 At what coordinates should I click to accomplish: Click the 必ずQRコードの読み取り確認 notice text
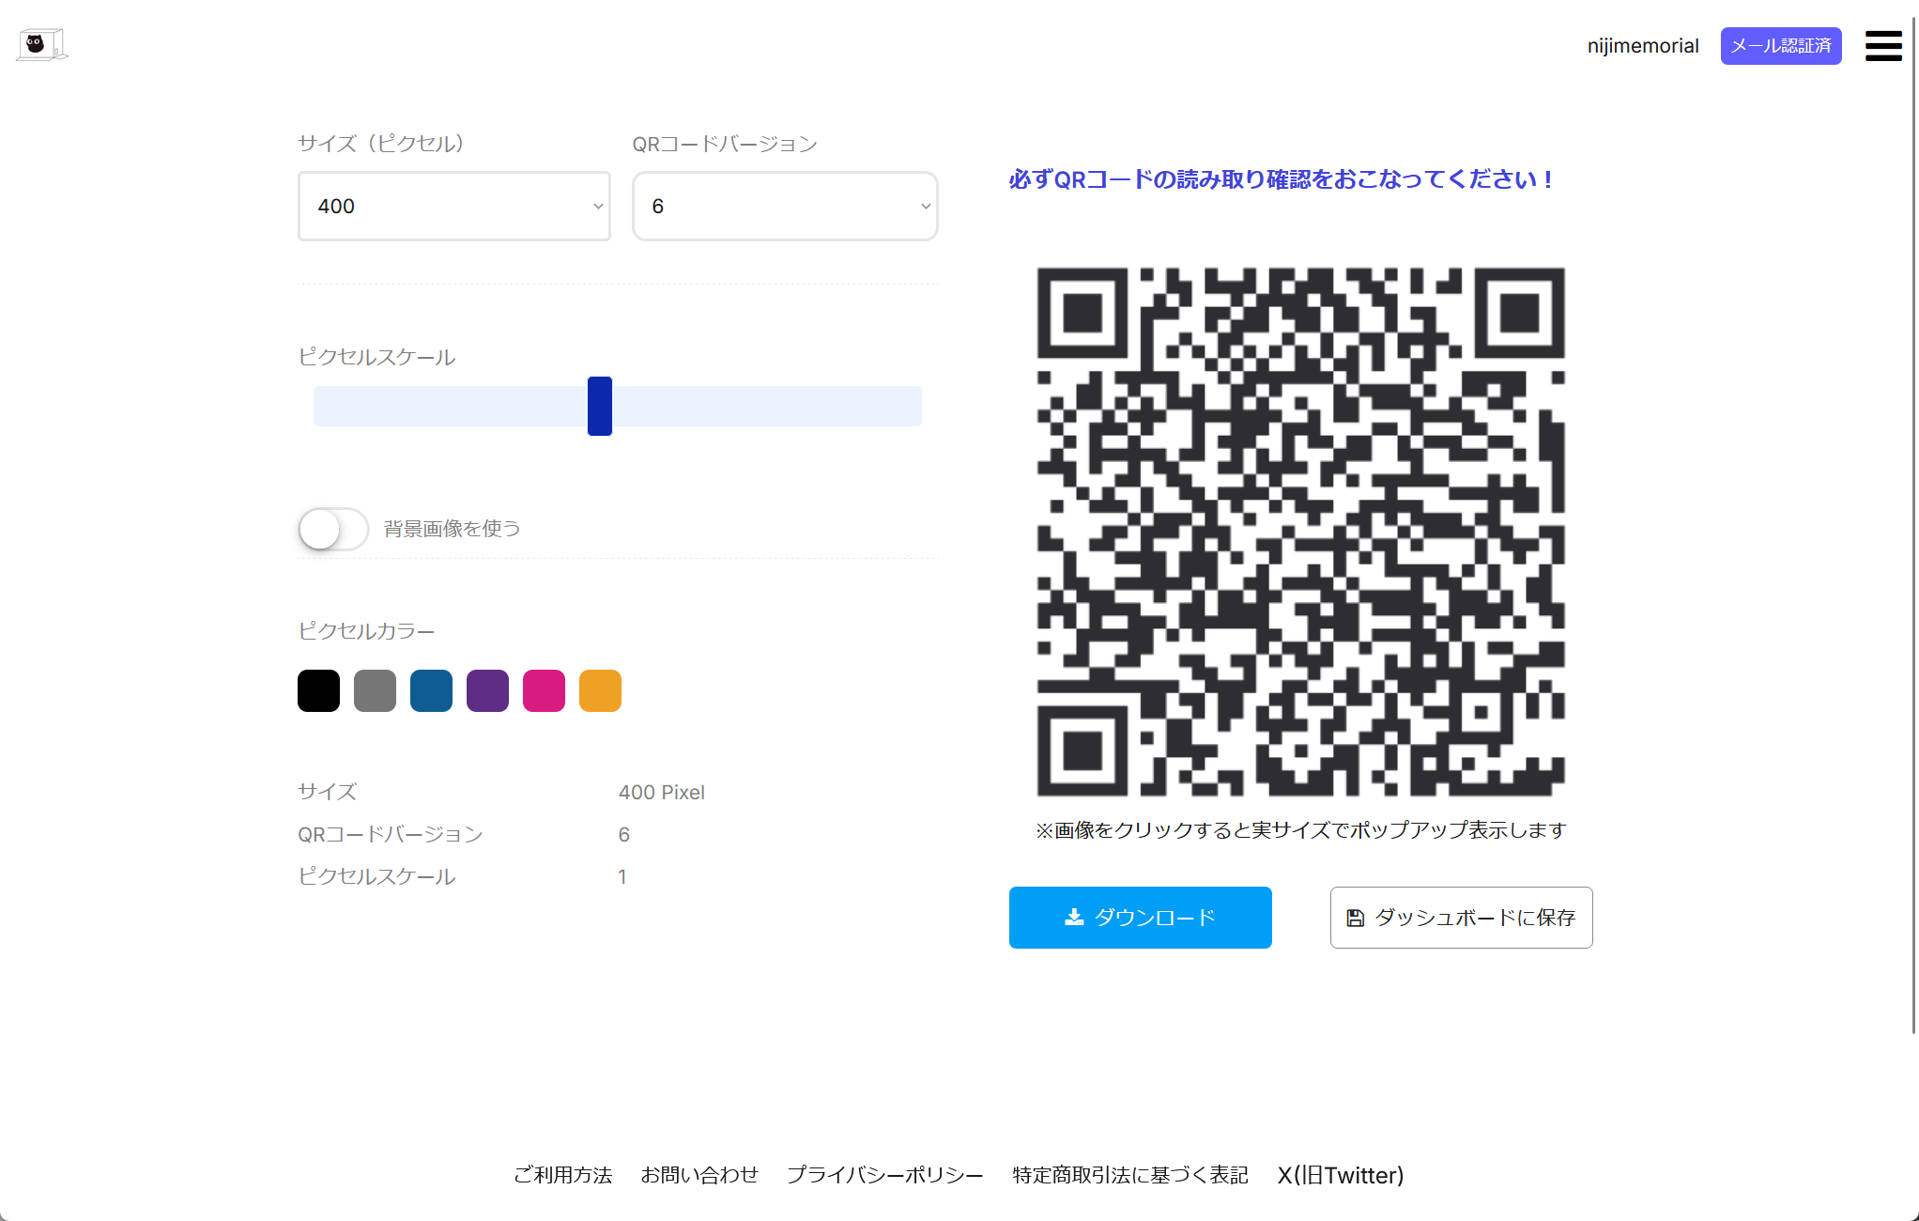click(x=1282, y=179)
